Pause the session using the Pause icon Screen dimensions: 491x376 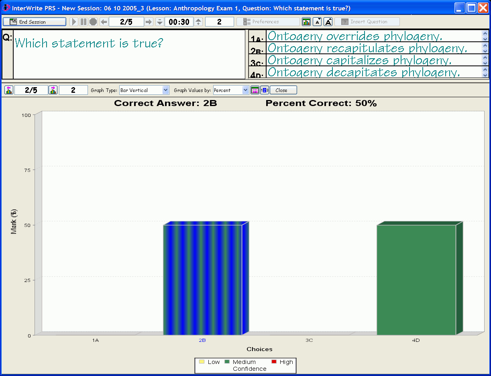[x=83, y=22]
